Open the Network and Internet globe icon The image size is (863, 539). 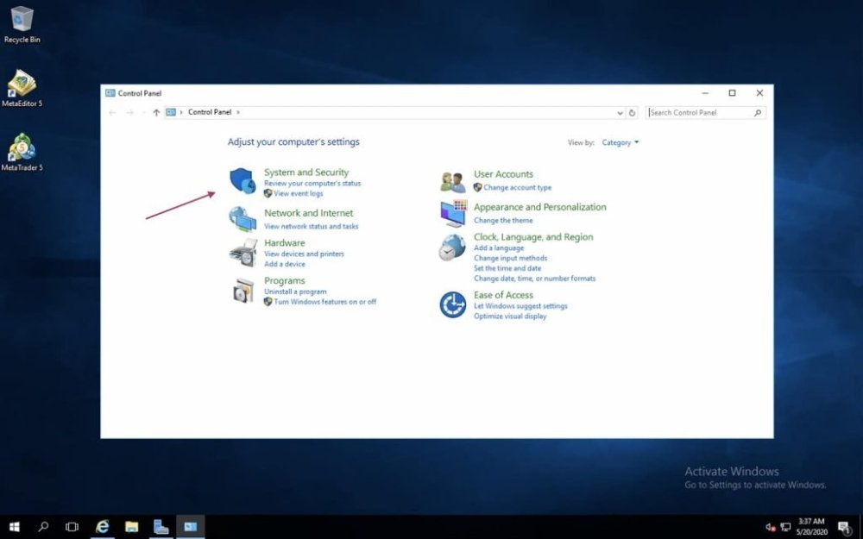[243, 219]
